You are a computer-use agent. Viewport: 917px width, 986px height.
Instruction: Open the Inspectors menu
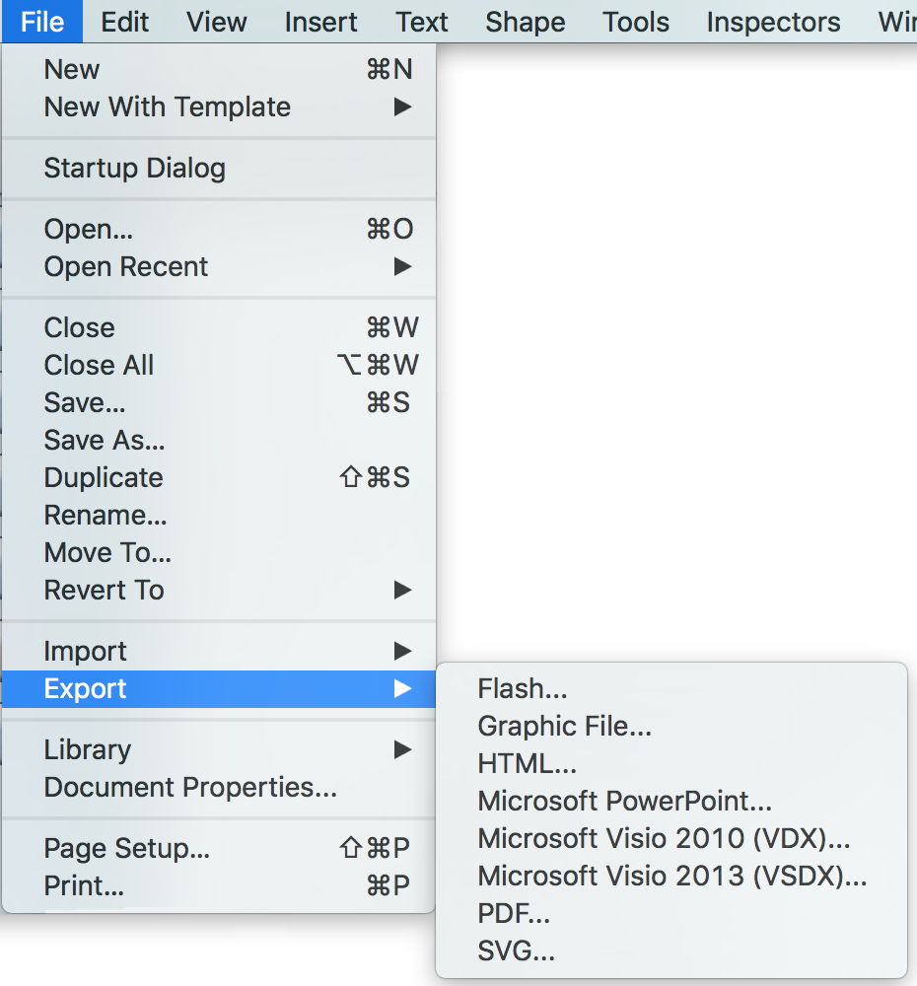[x=773, y=22]
